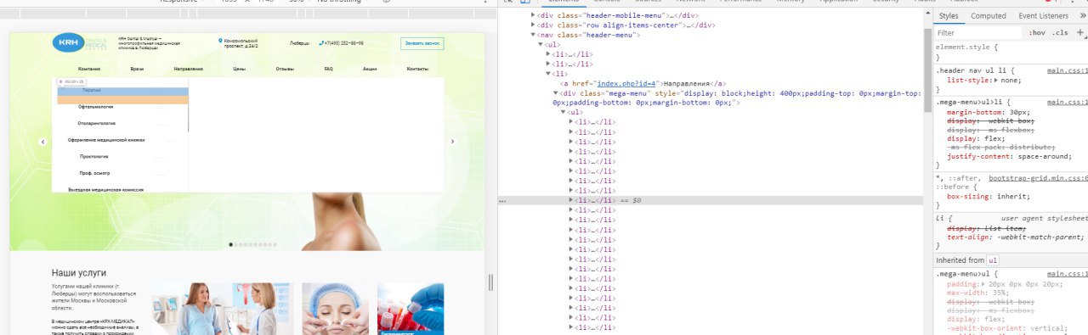This screenshot has width=1088, height=335.
Task: Click the Заказать звонок button
Action: 422,43
